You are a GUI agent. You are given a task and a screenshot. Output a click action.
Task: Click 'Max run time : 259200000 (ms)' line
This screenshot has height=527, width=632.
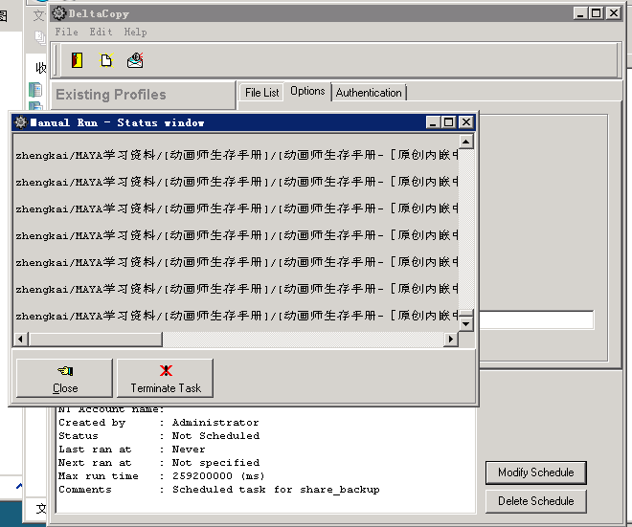161,476
